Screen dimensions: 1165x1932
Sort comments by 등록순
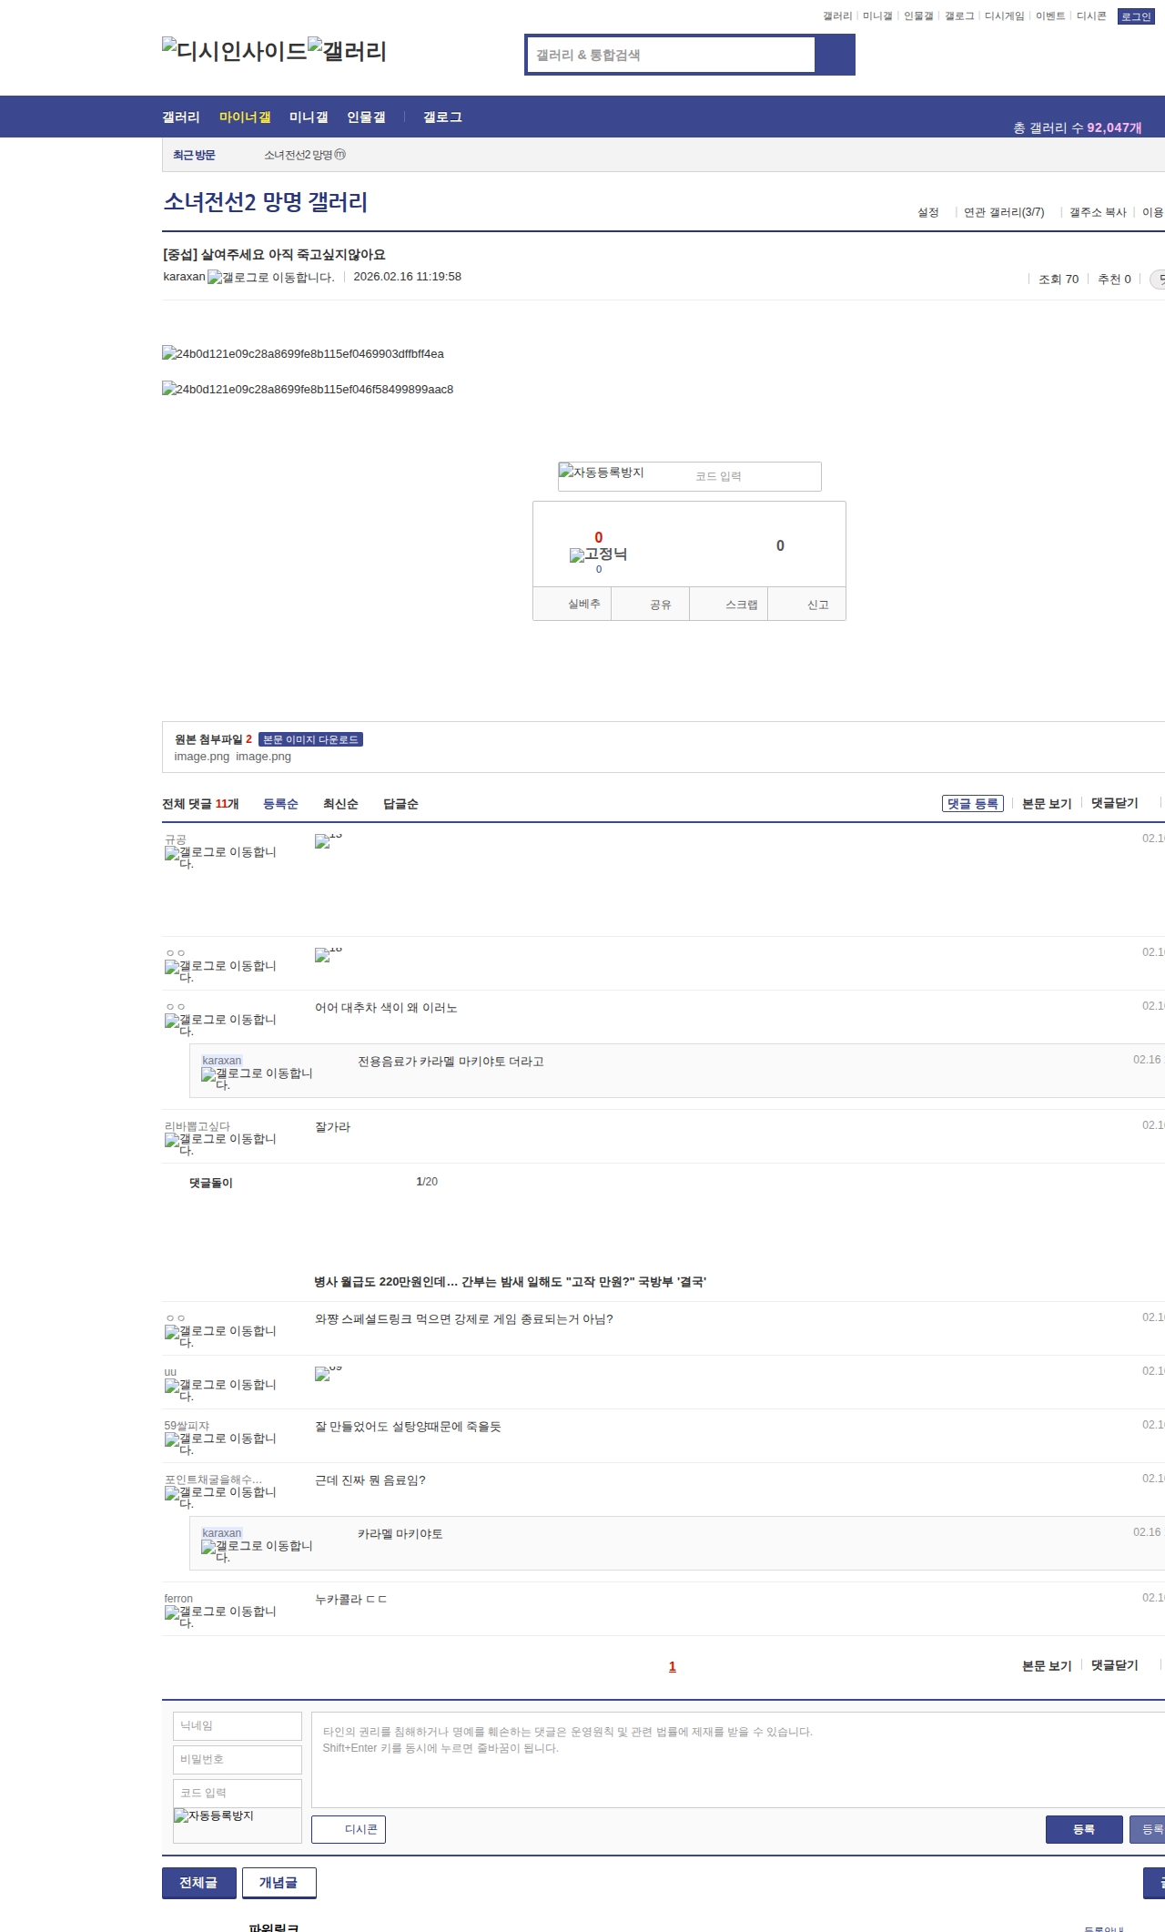(280, 804)
